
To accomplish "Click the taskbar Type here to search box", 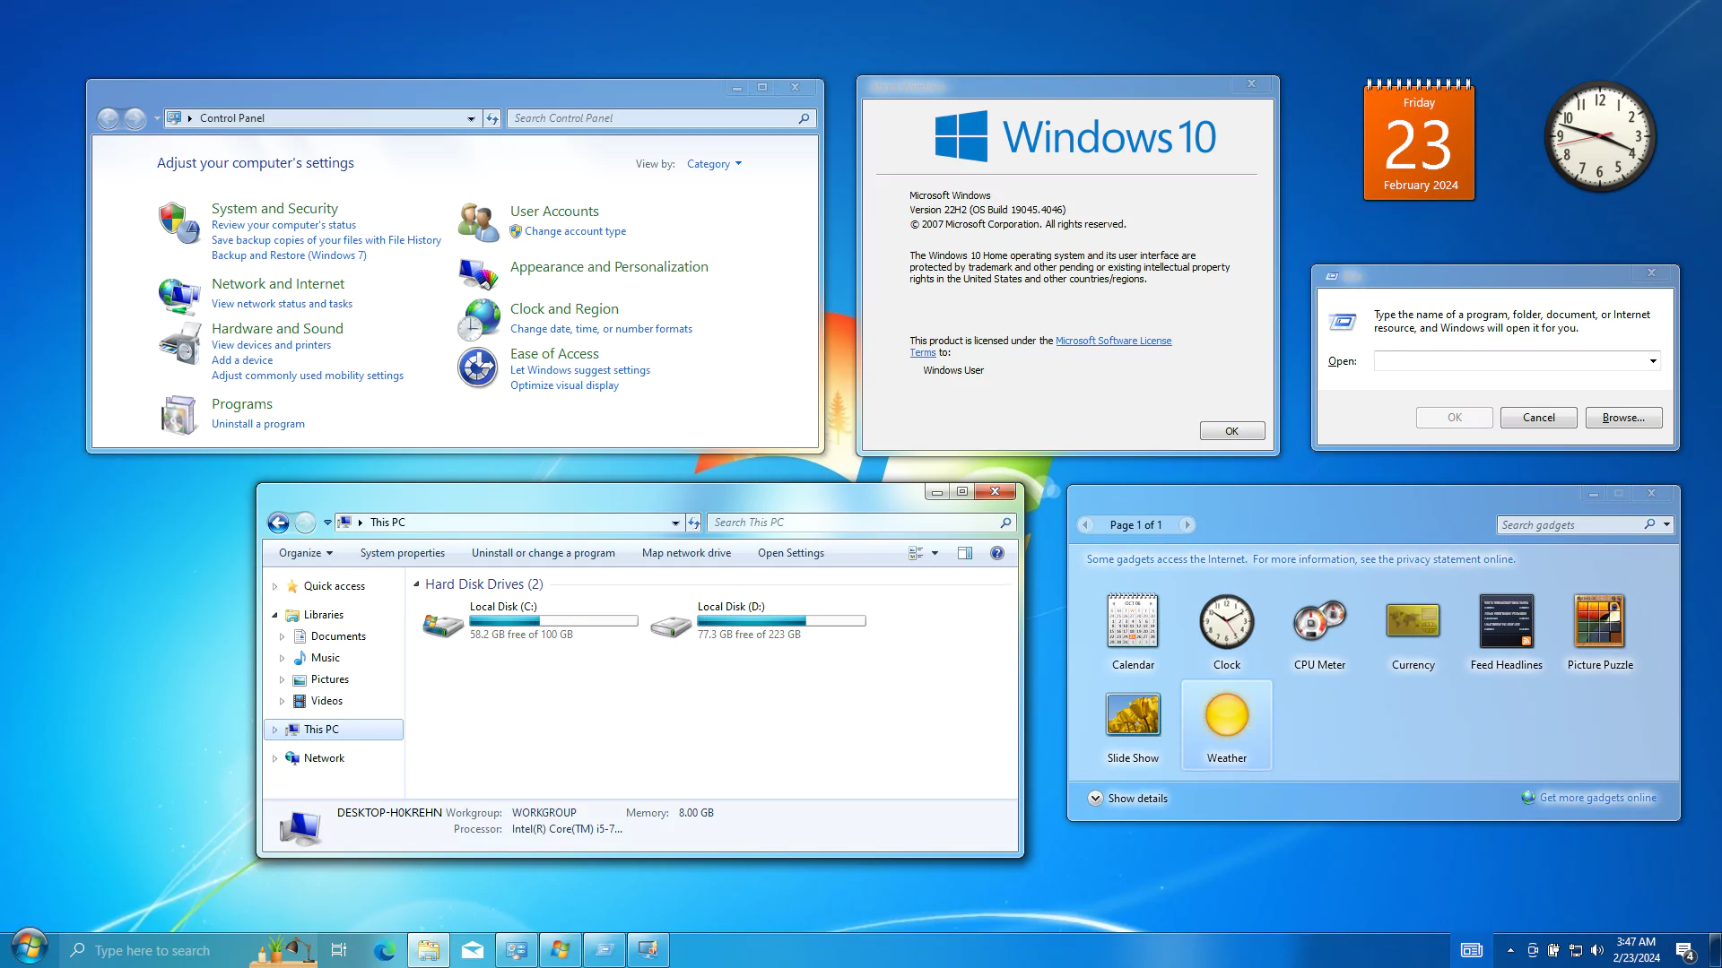I will click(x=152, y=950).
